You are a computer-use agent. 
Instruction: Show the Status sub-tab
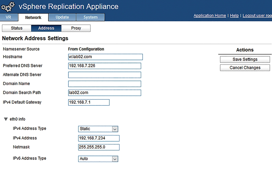[17, 28]
